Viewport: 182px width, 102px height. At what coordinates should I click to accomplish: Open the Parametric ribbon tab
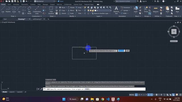click(x=25, y=5)
